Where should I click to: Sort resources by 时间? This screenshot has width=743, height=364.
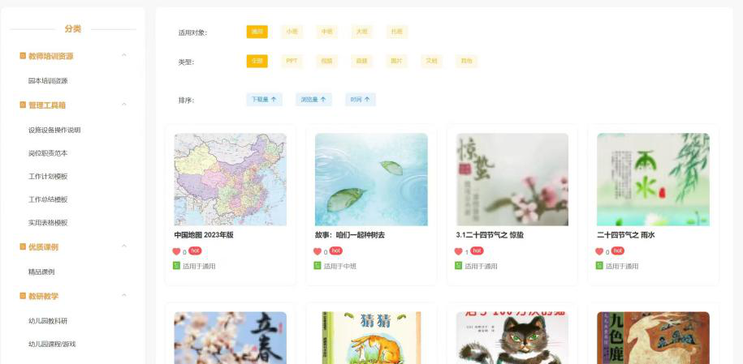point(361,100)
